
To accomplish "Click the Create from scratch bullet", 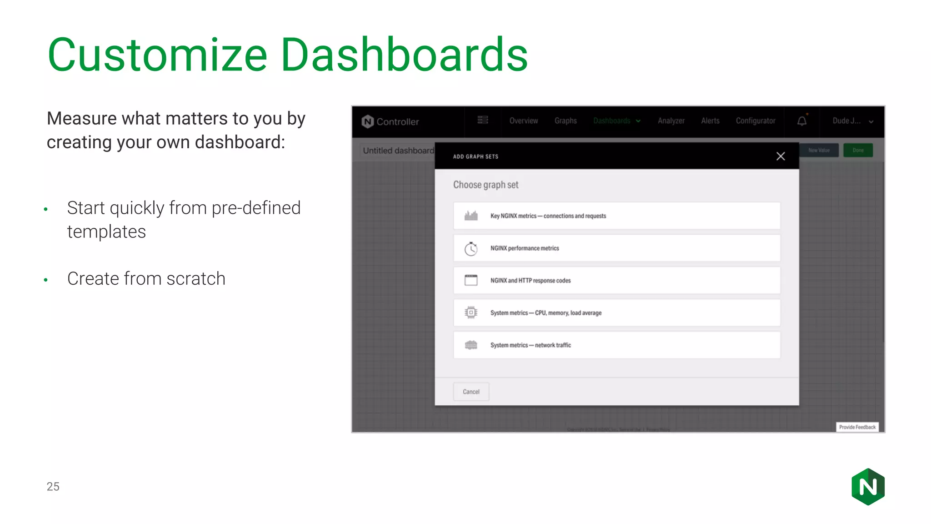I will [146, 278].
